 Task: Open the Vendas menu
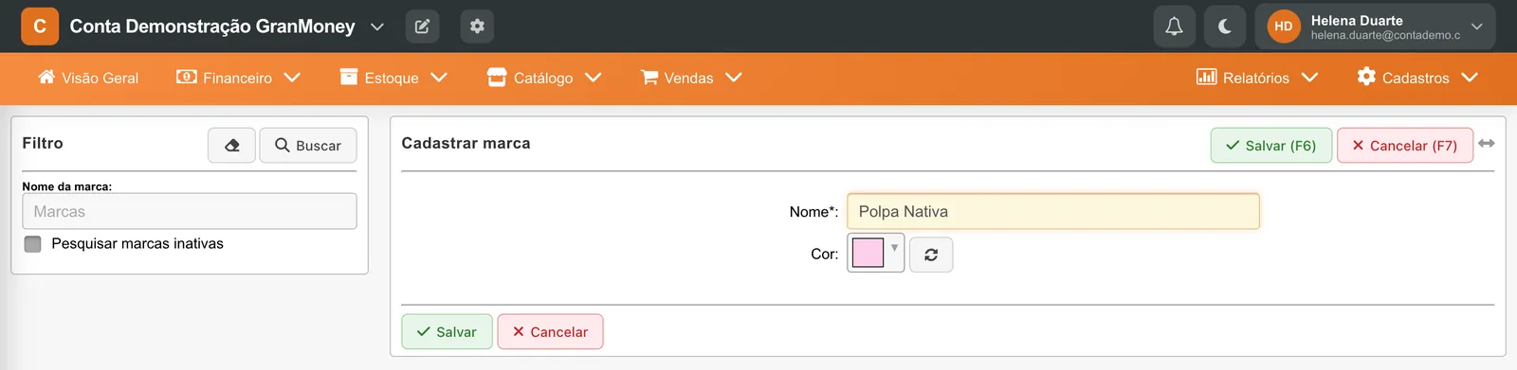(x=691, y=78)
